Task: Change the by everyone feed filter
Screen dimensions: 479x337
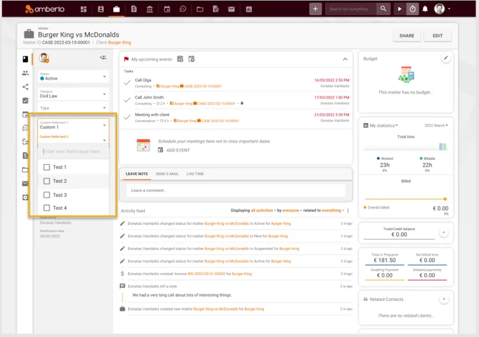Action: point(292,211)
